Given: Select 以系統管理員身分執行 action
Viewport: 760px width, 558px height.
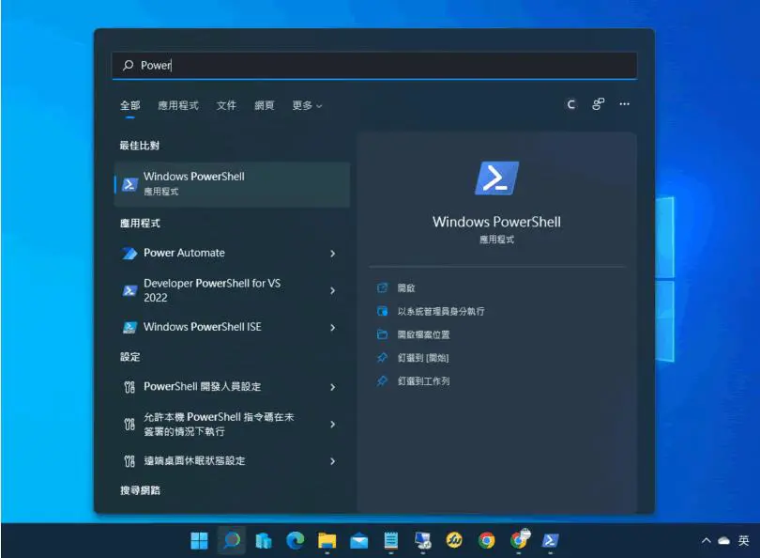Looking at the screenshot, I should tap(441, 311).
